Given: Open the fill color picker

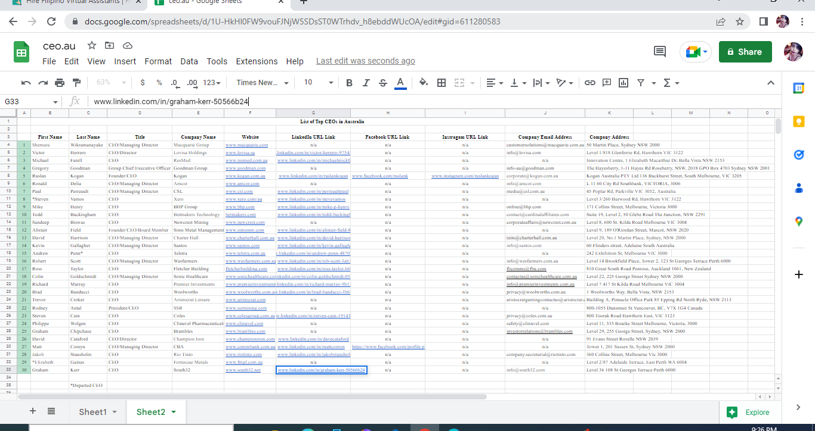Looking at the screenshot, I should point(424,83).
